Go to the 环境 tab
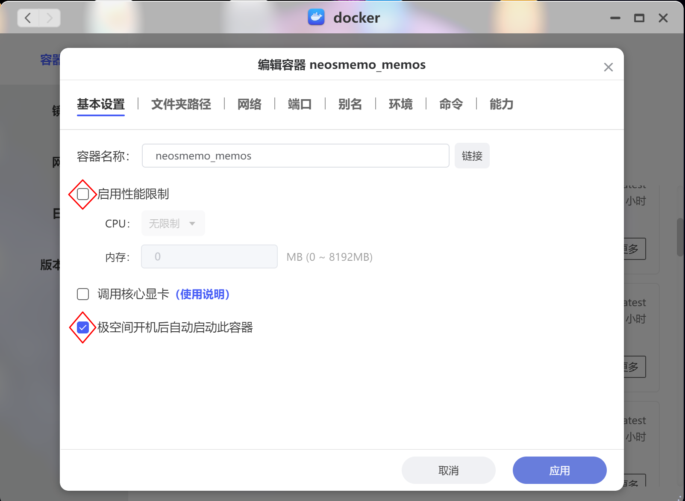The height and width of the screenshot is (501, 685). [401, 104]
